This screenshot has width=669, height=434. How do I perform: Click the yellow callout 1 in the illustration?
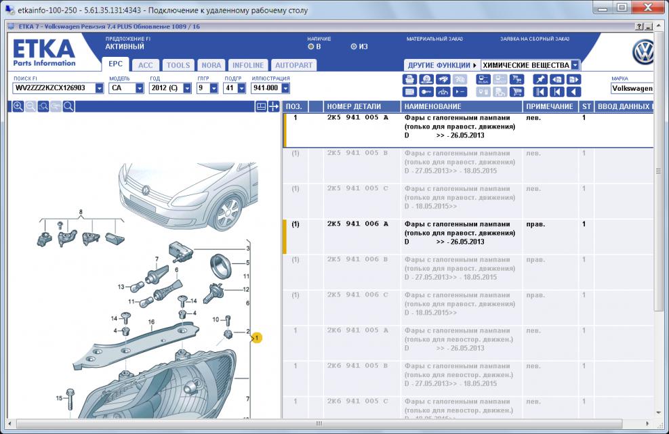[x=256, y=338]
